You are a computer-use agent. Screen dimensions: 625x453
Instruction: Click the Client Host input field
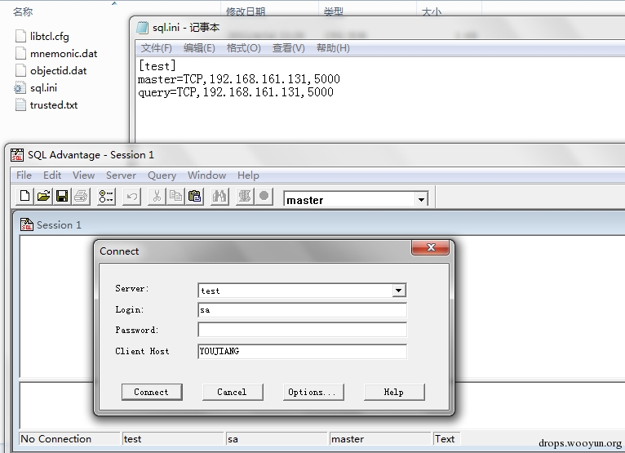click(x=302, y=351)
